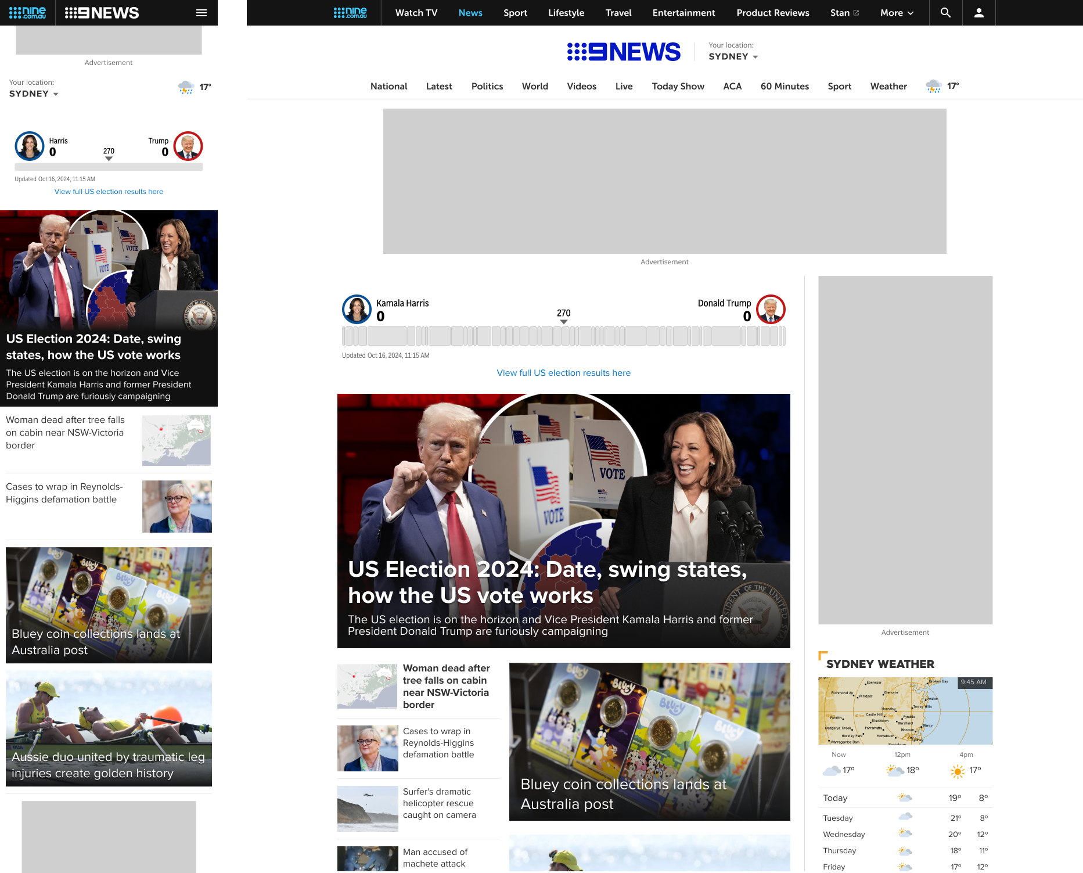Open the 60 Minutes tab
The width and height of the screenshot is (1083, 873).
785,86
